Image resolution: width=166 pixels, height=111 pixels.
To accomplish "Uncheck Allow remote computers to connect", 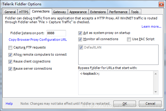I will point(10,55).
